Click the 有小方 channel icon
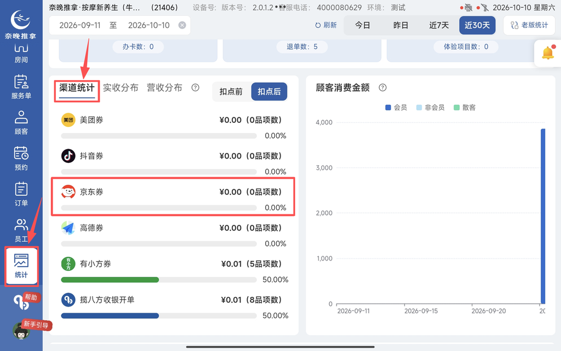The height and width of the screenshot is (351, 561). coord(68,264)
